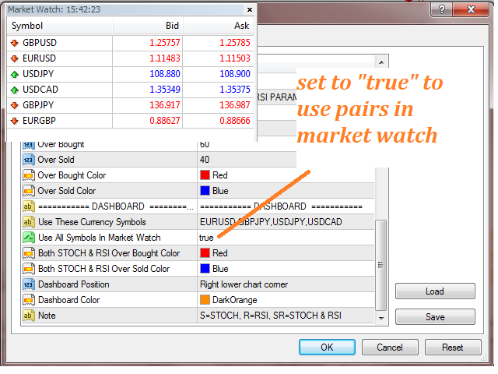Viewport: 498px width, 374px height.
Task: Click the boolean icon beside Use All Symbols In Market Watch
Action: 28,238
